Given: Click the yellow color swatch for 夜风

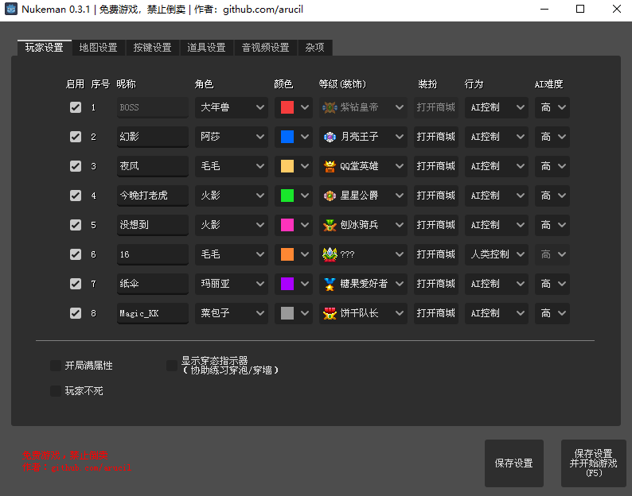Looking at the screenshot, I should (287, 166).
